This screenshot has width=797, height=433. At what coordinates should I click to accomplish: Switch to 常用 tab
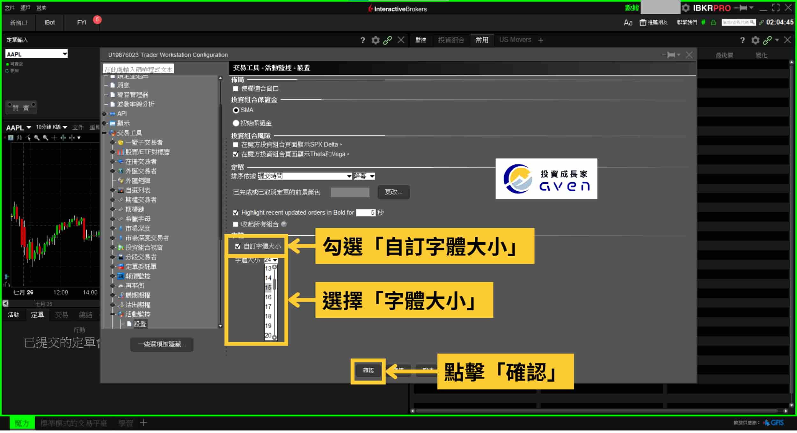(x=480, y=40)
